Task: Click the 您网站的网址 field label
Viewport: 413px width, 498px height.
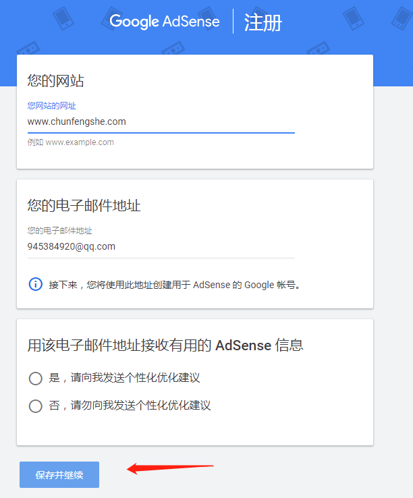Action: pos(52,106)
